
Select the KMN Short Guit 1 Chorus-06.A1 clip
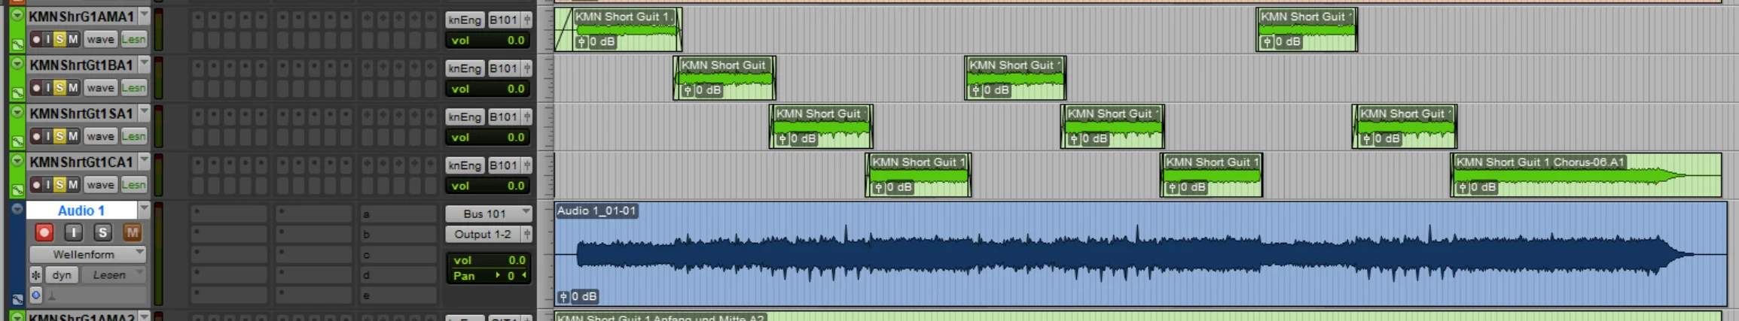[1586, 175]
